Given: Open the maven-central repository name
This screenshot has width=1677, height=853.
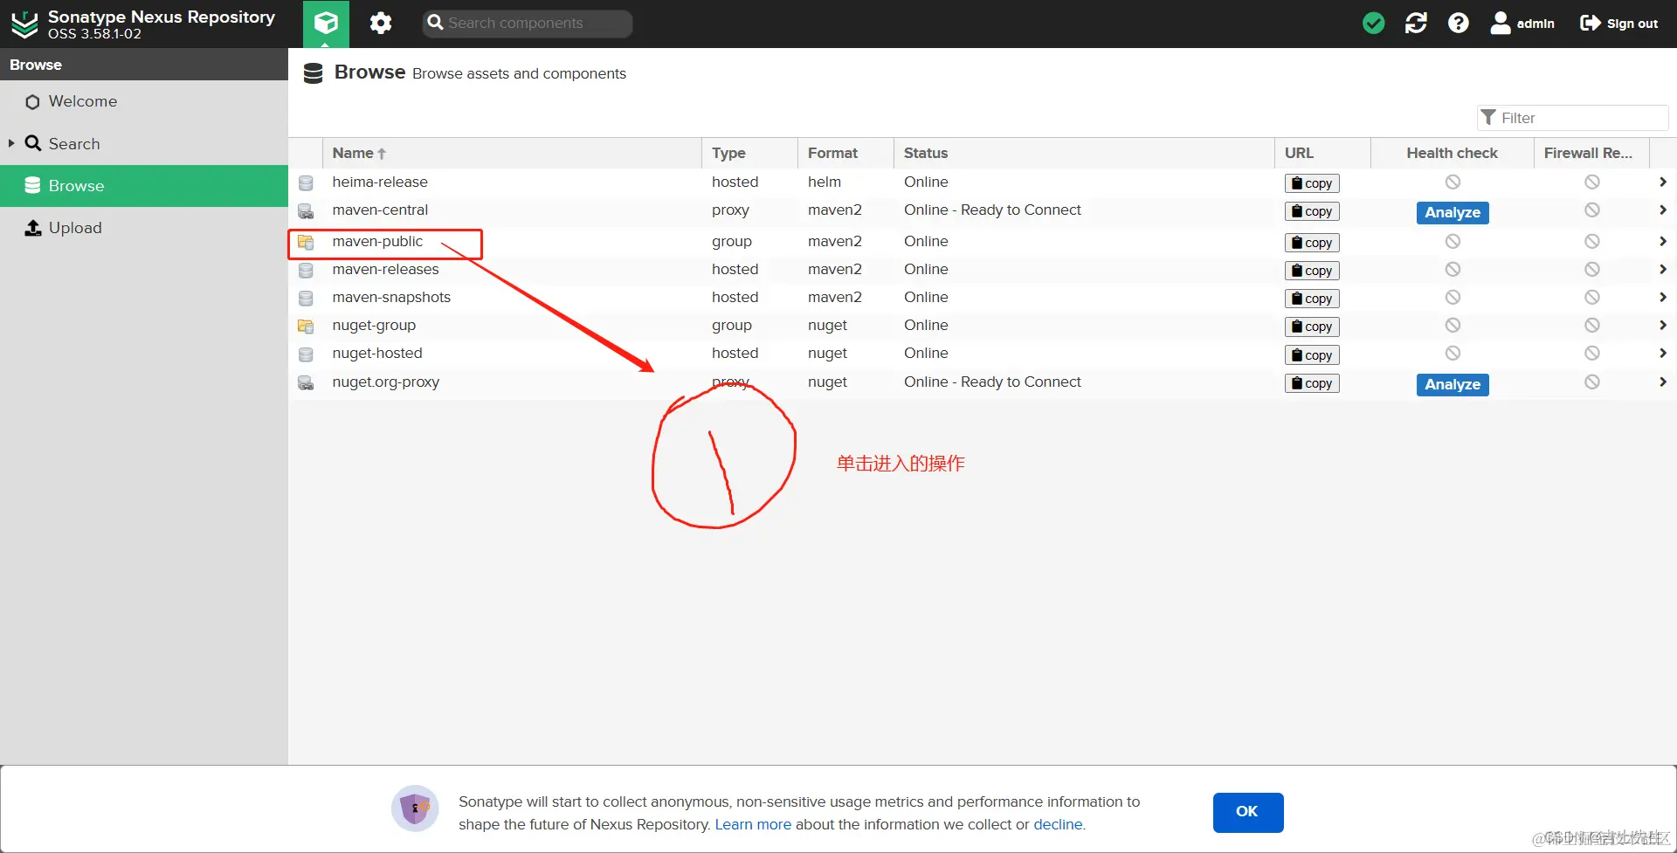Looking at the screenshot, I should point(380,210).
